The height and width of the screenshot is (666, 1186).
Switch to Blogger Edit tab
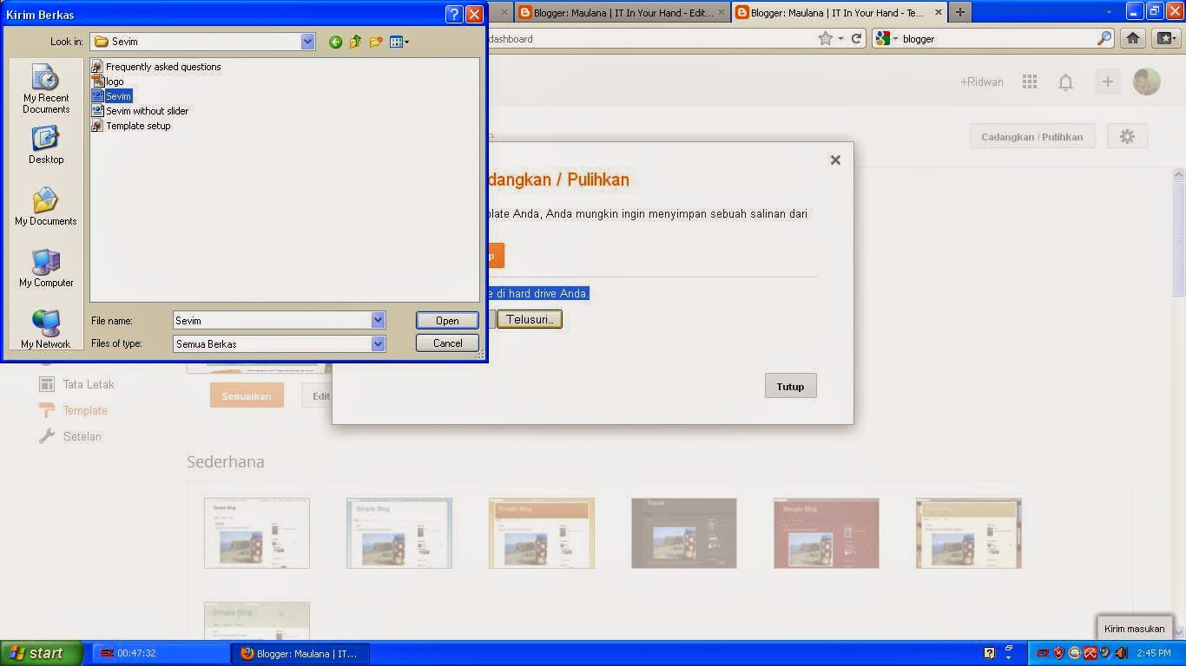621,12
